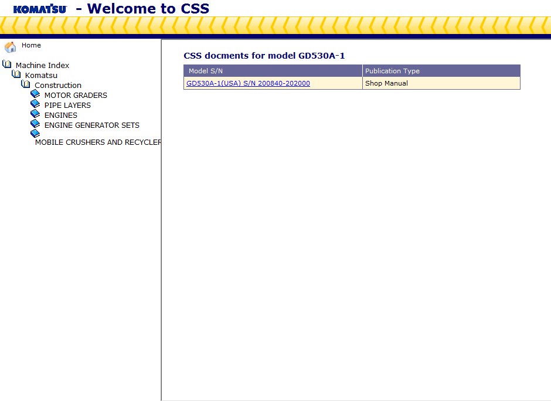Open the Home link in sidebar
Viewport: 551px width, 401px height.
pos(31,45)
